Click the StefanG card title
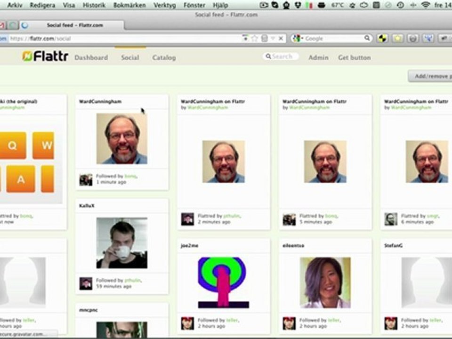Screen dimensions: 452x339 coord(393,246)
